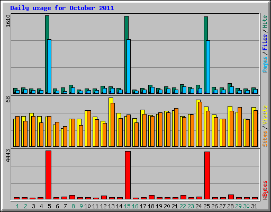
Task: Click the orange sites bar for day 1
Action: point(17,131)
